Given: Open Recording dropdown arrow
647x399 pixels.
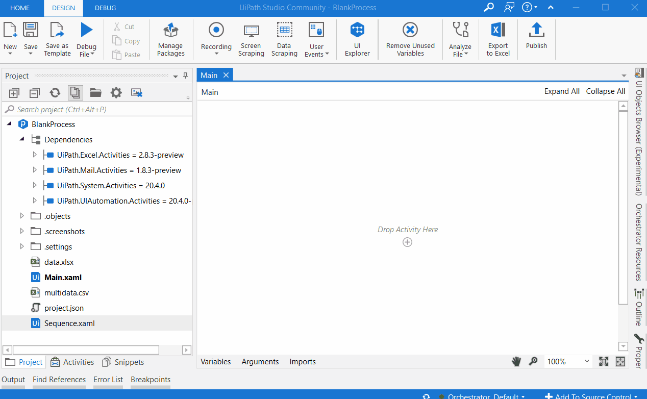Looking at the screenshot, I should (216, 54).
